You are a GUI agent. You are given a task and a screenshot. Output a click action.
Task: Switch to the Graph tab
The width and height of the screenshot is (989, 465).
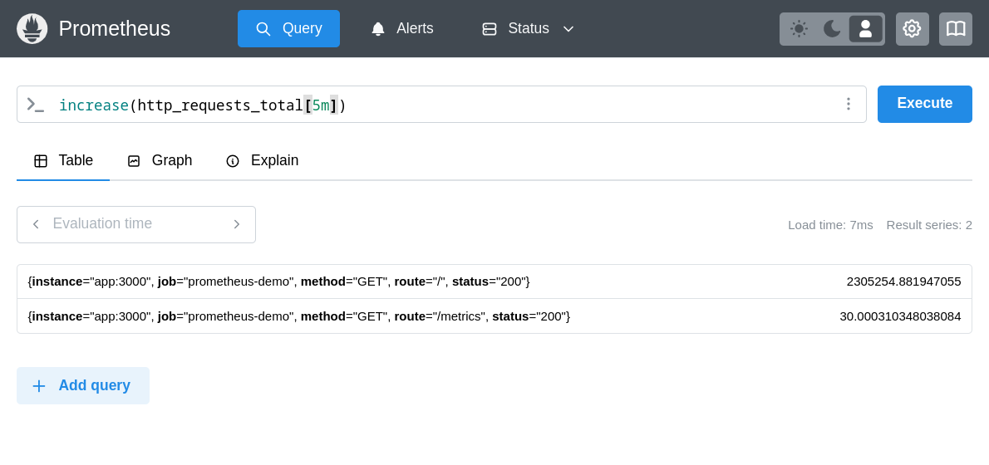(160, 161)
